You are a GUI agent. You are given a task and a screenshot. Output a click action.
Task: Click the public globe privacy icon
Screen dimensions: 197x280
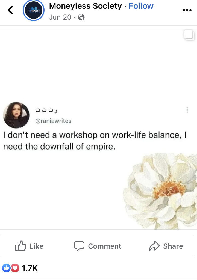[x=81, y=17]
